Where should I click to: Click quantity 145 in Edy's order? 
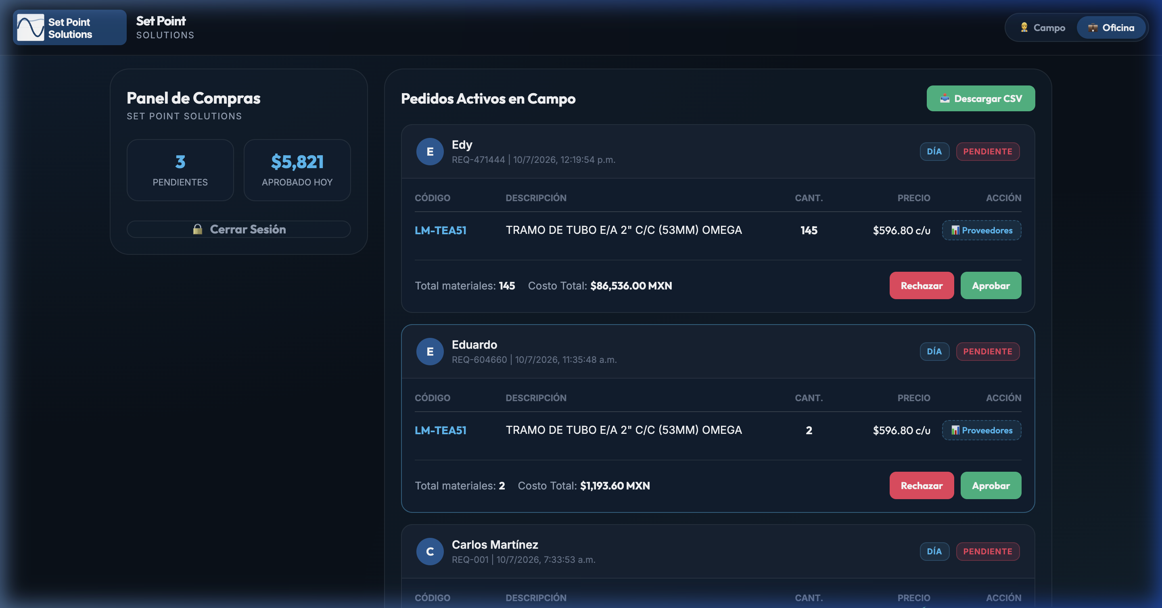pos(809,230)
